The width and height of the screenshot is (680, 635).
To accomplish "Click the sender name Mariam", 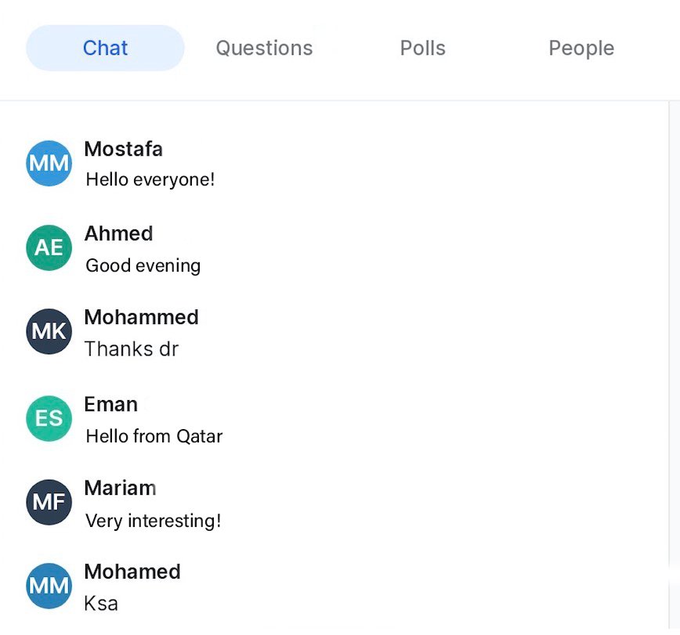I will pos(120,489).
